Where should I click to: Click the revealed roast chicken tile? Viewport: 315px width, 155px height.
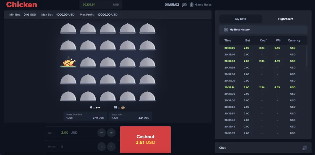(68, 62)
